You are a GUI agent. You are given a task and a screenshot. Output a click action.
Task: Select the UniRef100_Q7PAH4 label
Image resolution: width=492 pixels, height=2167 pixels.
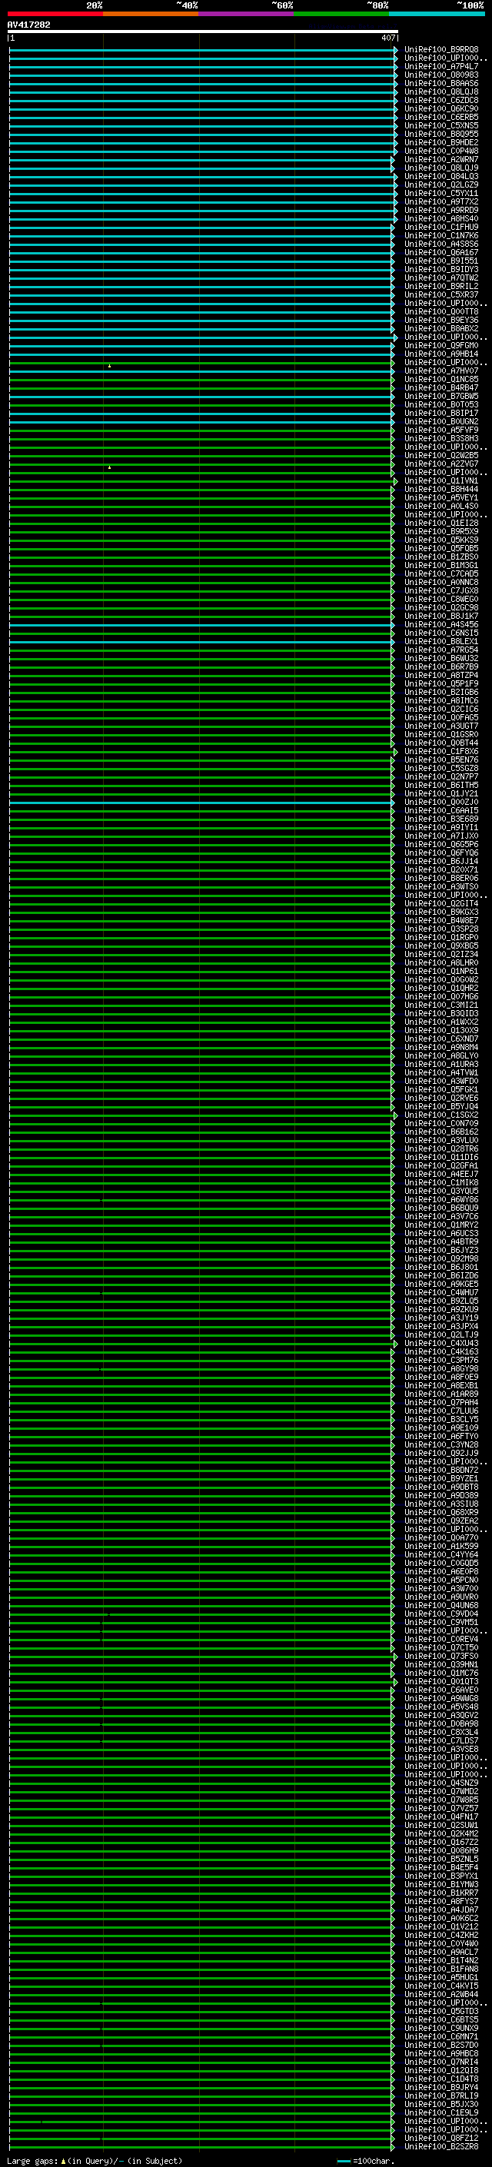[x=441, y=1403]
